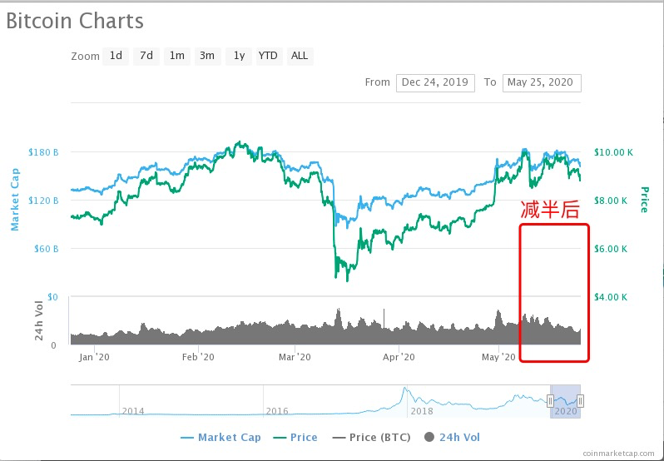Toggle the Market Cap series legend

pyautogui.click(x=221, y=437)
